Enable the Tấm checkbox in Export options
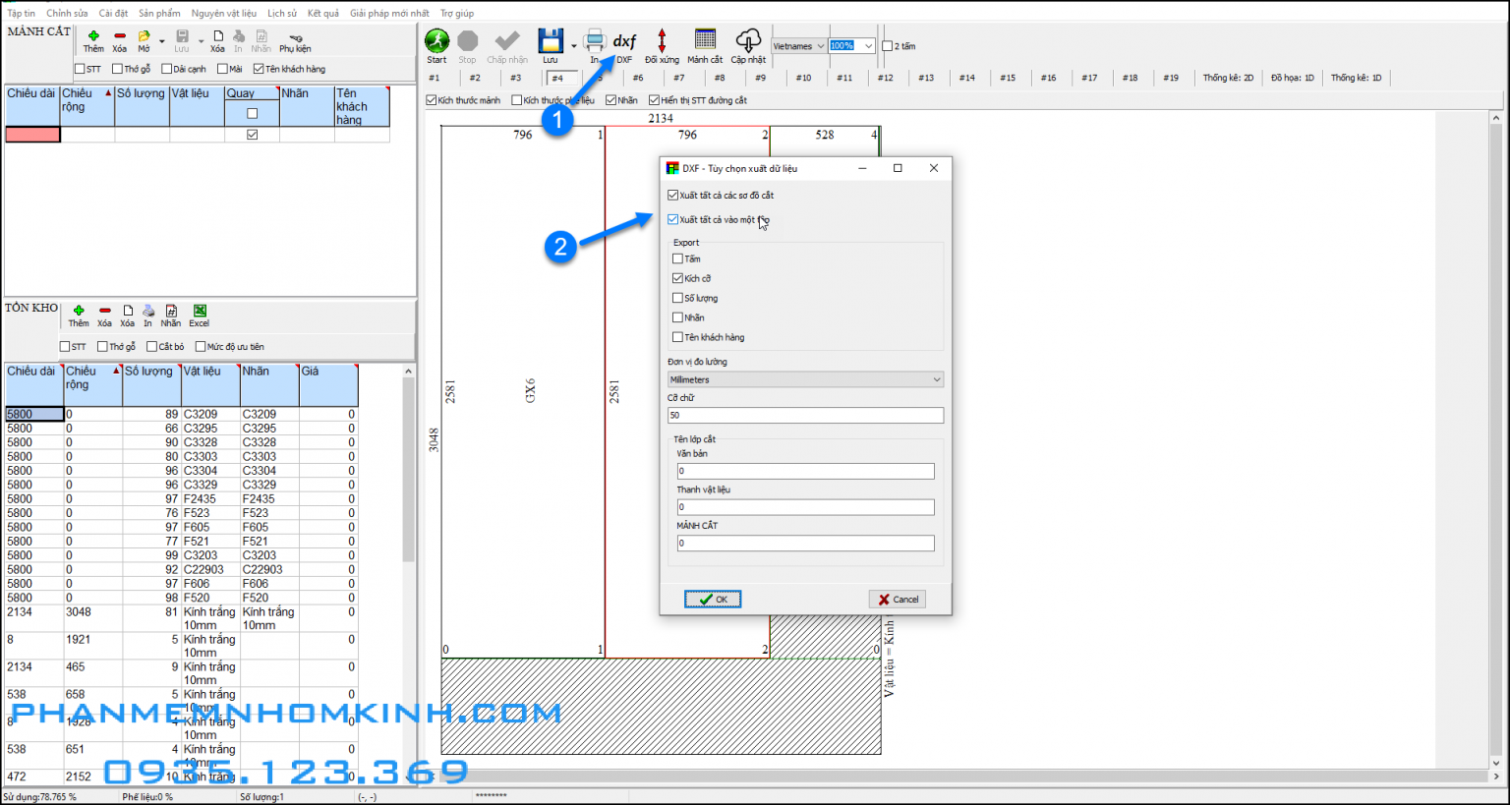 point(678,259)
